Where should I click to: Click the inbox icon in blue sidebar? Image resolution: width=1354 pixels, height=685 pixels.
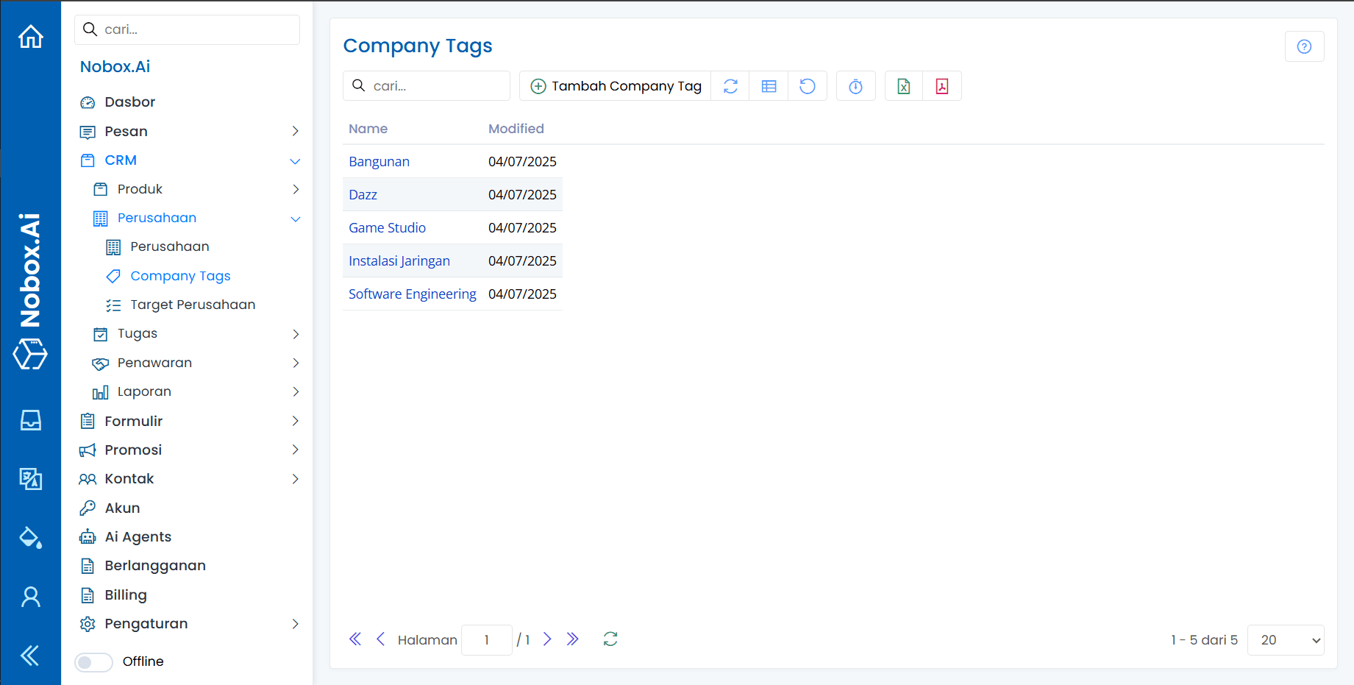tap(30, 419)
